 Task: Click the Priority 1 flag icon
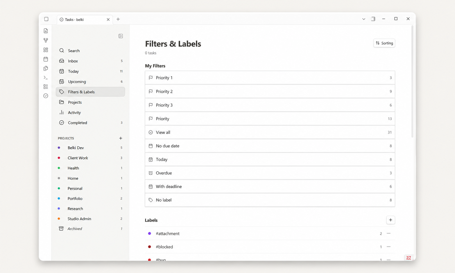[x=151, y=78]
